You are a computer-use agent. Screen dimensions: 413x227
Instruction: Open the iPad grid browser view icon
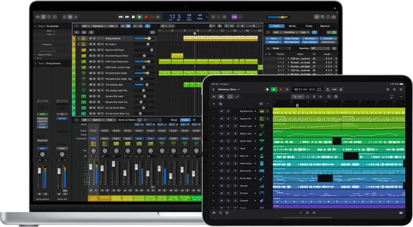pos(214,97)
